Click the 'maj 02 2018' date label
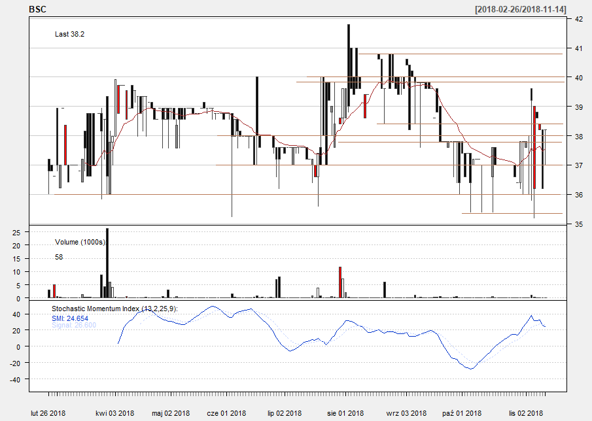Viewport: 592px width, 421px height. pyautogui.click(x=171, y=413)
